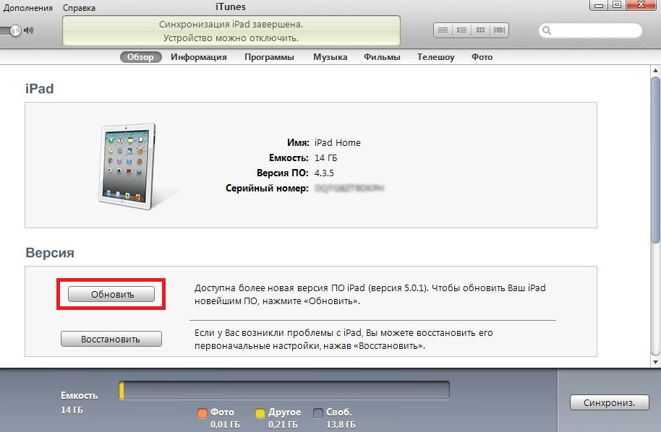This screenshot has width=661, height=432.
Task: Click the scrollbar up arrow
Action: point(655,70)
